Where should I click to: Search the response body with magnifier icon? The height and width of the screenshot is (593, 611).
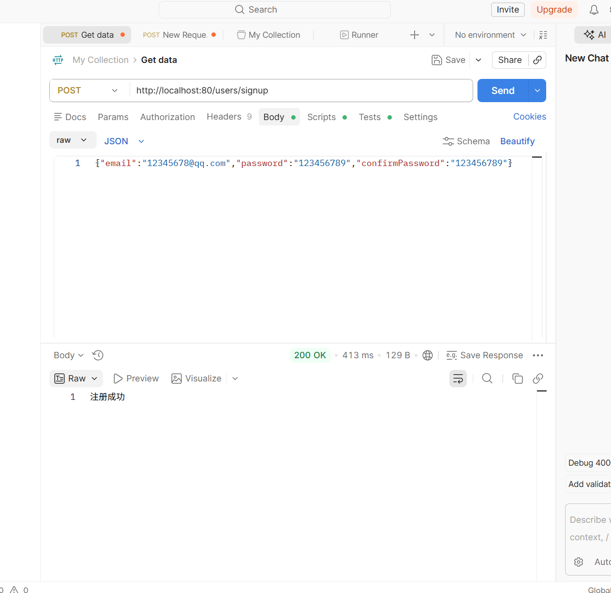pyautogui.click(x=487, y=379)
